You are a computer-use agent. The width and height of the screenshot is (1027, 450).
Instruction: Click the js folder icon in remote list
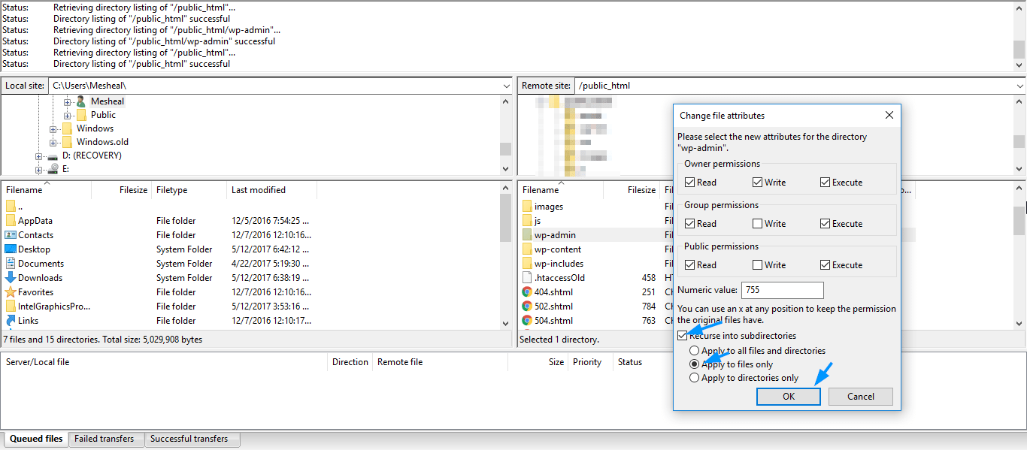pyautogui.click(x=527, y=221)
